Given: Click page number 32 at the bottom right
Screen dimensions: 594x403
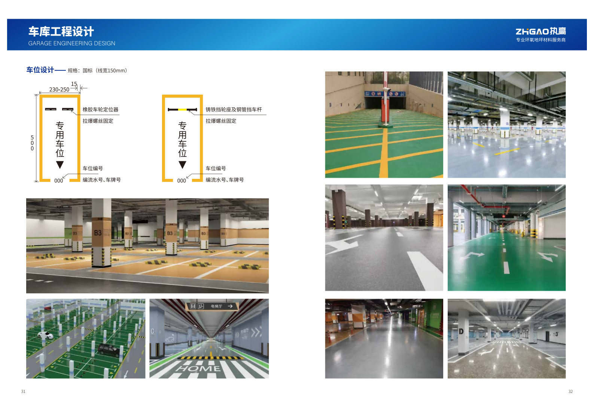Looking at the screenshot, I should (x=570, y=391).
